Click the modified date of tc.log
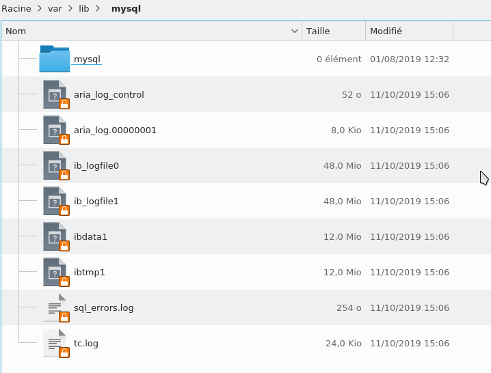The image size is (491, 373). 410,343
